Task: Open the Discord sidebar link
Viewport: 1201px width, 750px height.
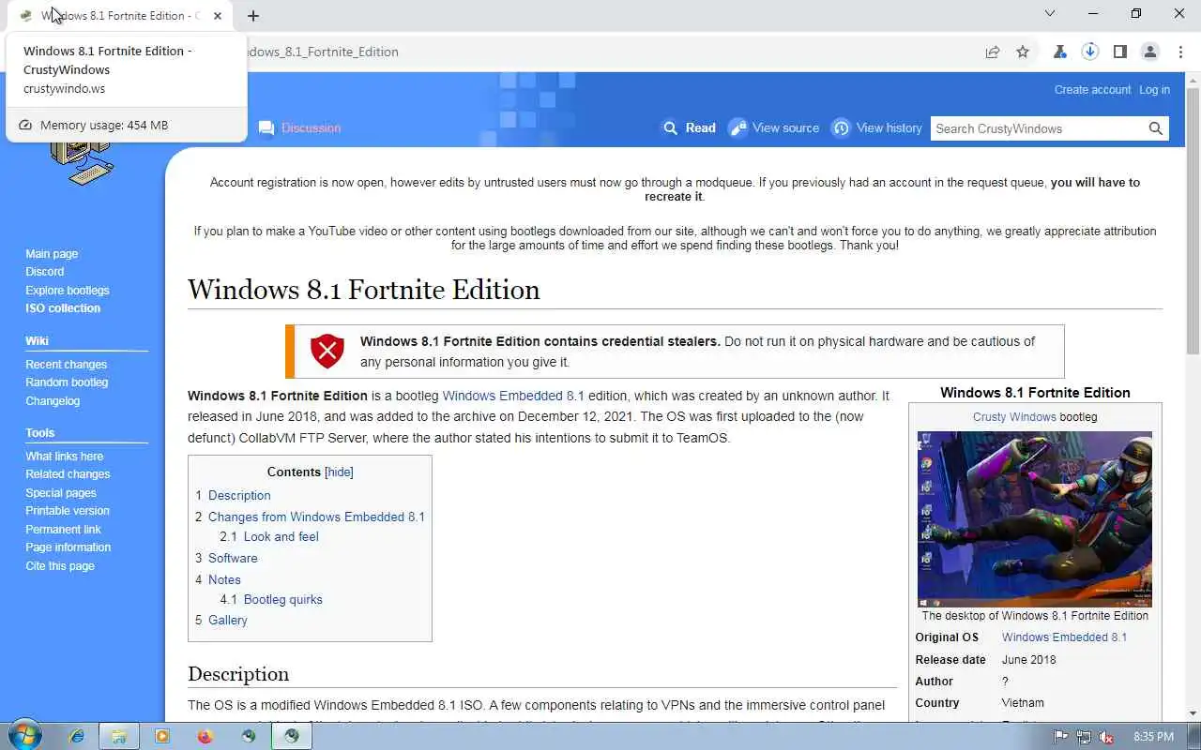Action: pyautogui.click(x=45, y=272)
